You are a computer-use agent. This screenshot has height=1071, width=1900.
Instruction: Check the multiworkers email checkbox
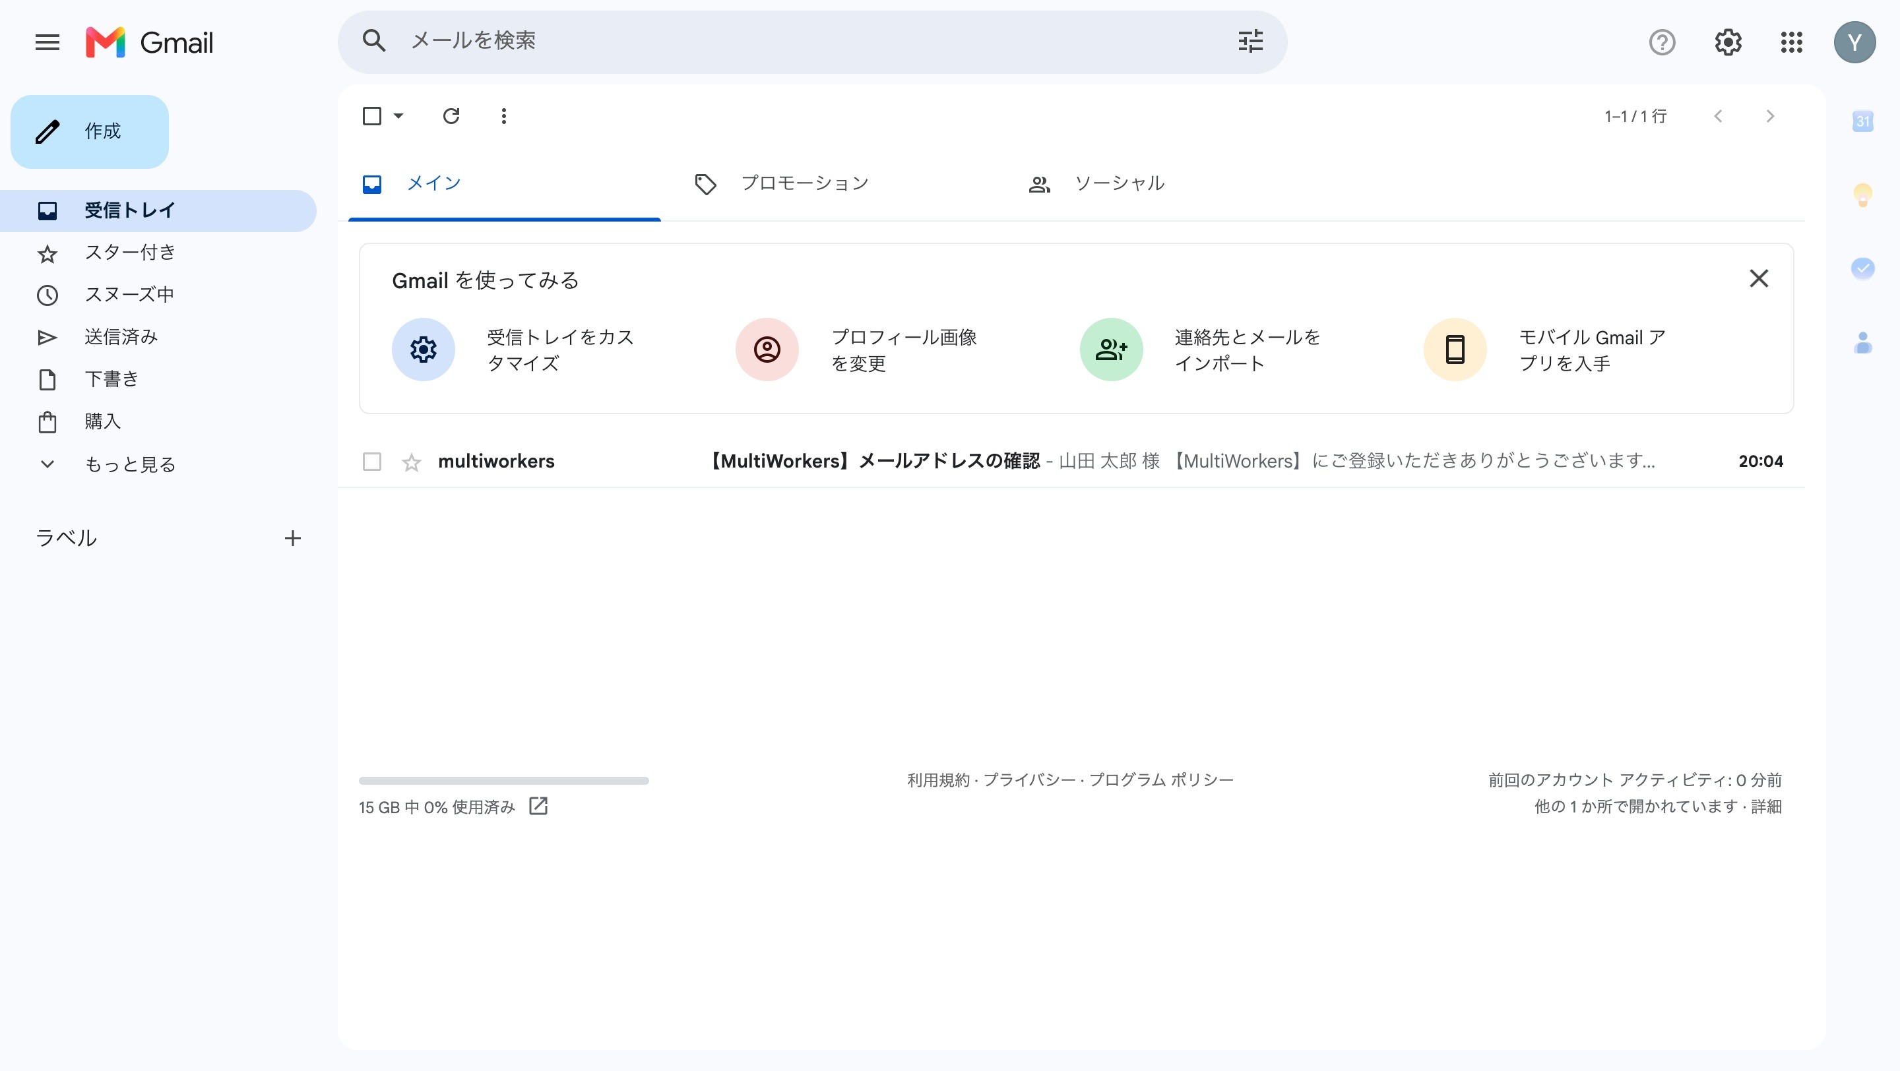[371, 462]
